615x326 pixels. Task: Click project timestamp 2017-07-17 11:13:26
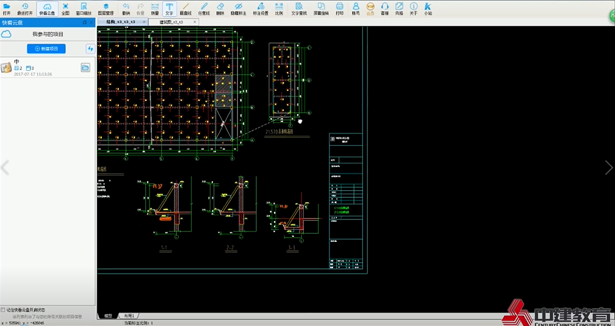(33, 74)
